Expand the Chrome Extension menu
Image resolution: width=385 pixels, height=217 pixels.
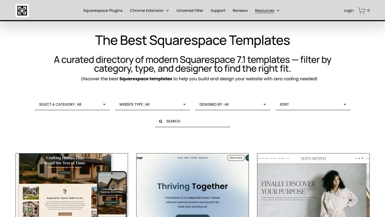click(149, 11)
